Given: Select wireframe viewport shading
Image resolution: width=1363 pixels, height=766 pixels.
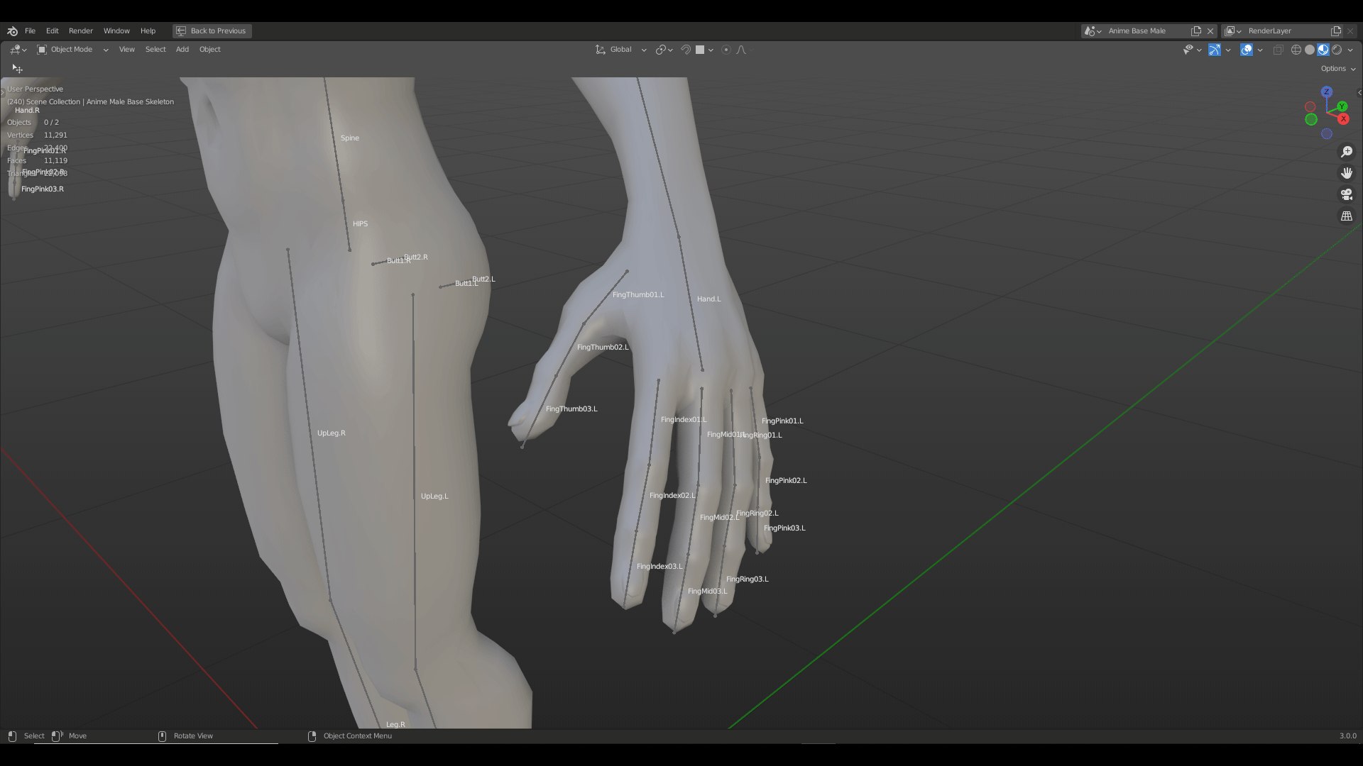Looking at the screenshot, I should pyautogui.click(x=1296, y=50).
